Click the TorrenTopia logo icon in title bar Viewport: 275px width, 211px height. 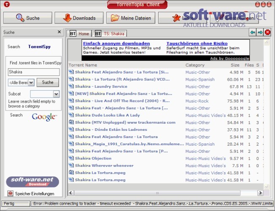tap(7, 4)
